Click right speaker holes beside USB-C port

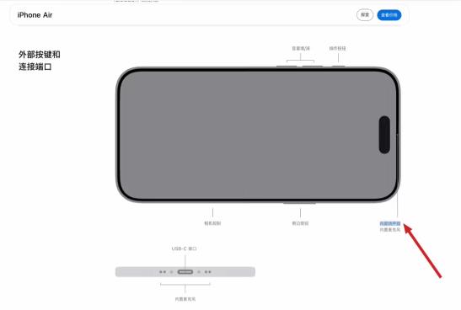click(x=208, y=272)
